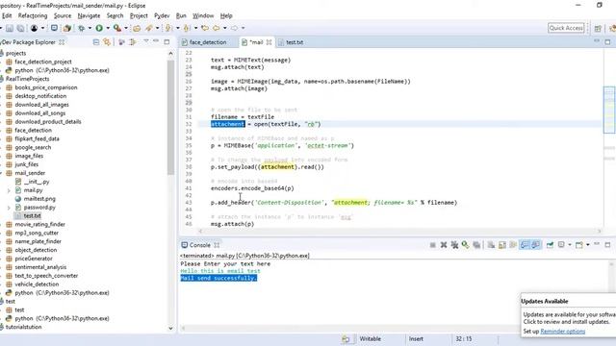Select the tutorialstution project
Image resolution: width=616 pixels, height=346 pixels.
click(23, 327)
